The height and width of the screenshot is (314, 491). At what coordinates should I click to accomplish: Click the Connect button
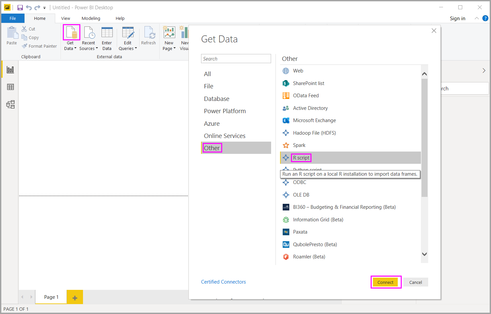coord(386,282)
